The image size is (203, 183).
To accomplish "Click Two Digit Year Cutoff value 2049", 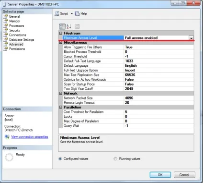I will tap(129, 89).
